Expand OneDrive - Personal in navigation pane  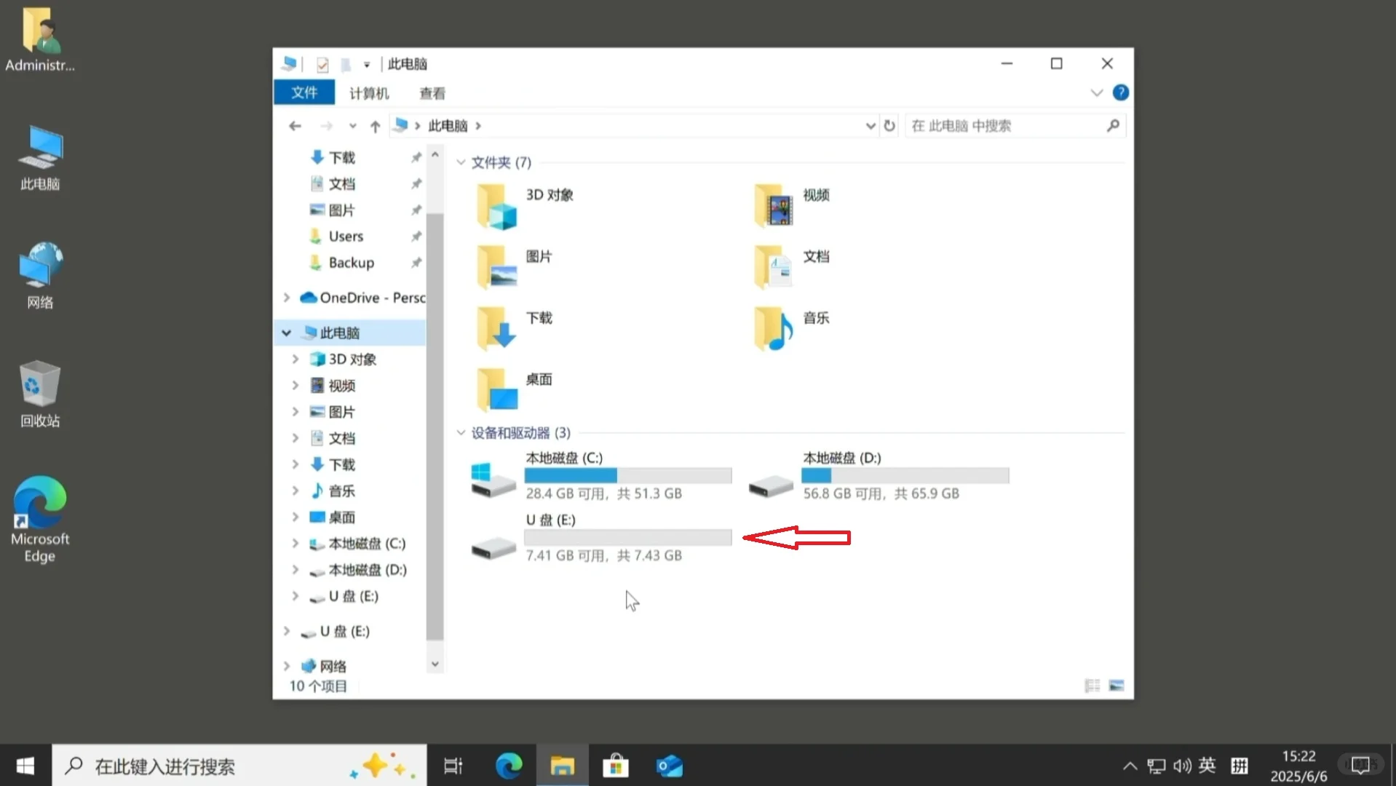tap(286, 297)
